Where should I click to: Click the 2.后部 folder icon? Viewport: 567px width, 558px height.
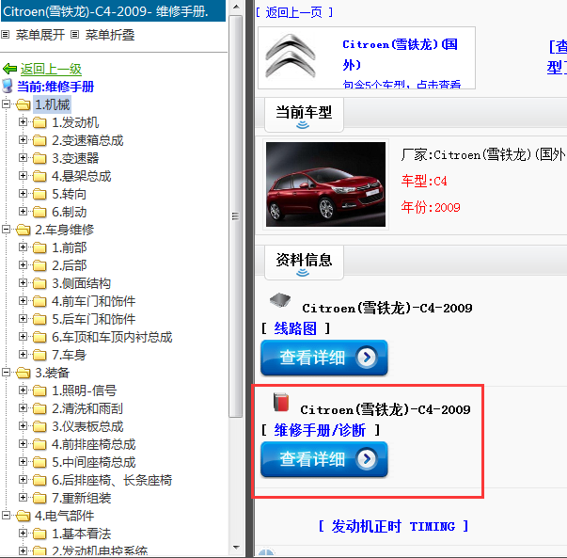pyautogui.click(x=39, y=265)
